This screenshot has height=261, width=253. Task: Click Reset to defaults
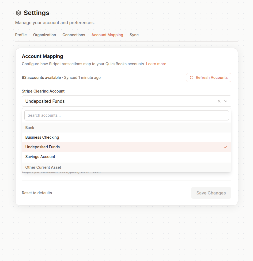pos(37,193)
